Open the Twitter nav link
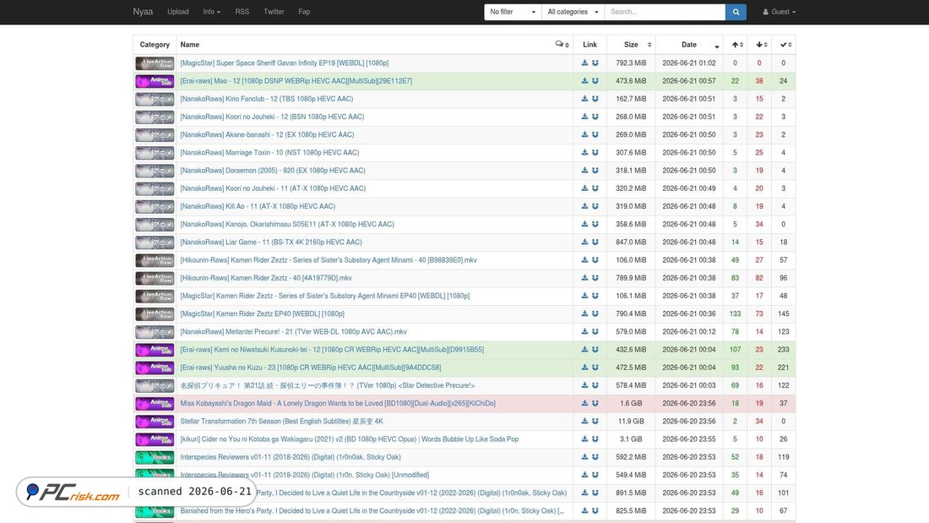This screenshot has width=929, height=523. (x=274, y=12)
